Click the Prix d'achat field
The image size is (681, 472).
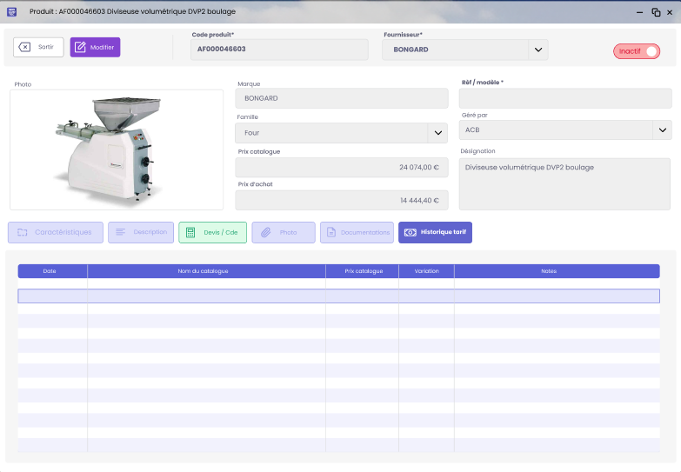[x=342, y=201]
